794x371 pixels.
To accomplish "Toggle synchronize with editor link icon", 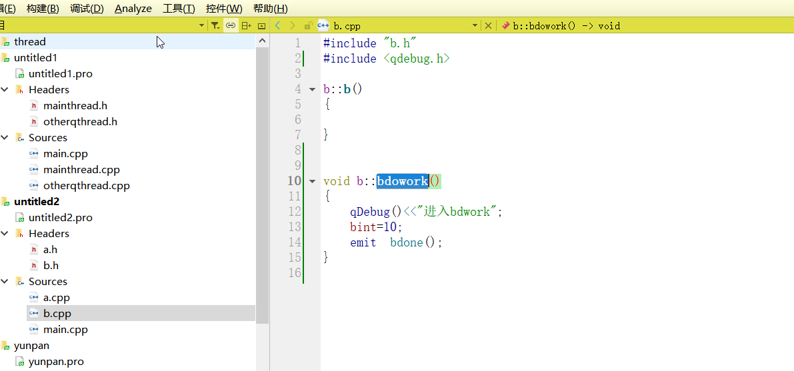I will 231,25.
